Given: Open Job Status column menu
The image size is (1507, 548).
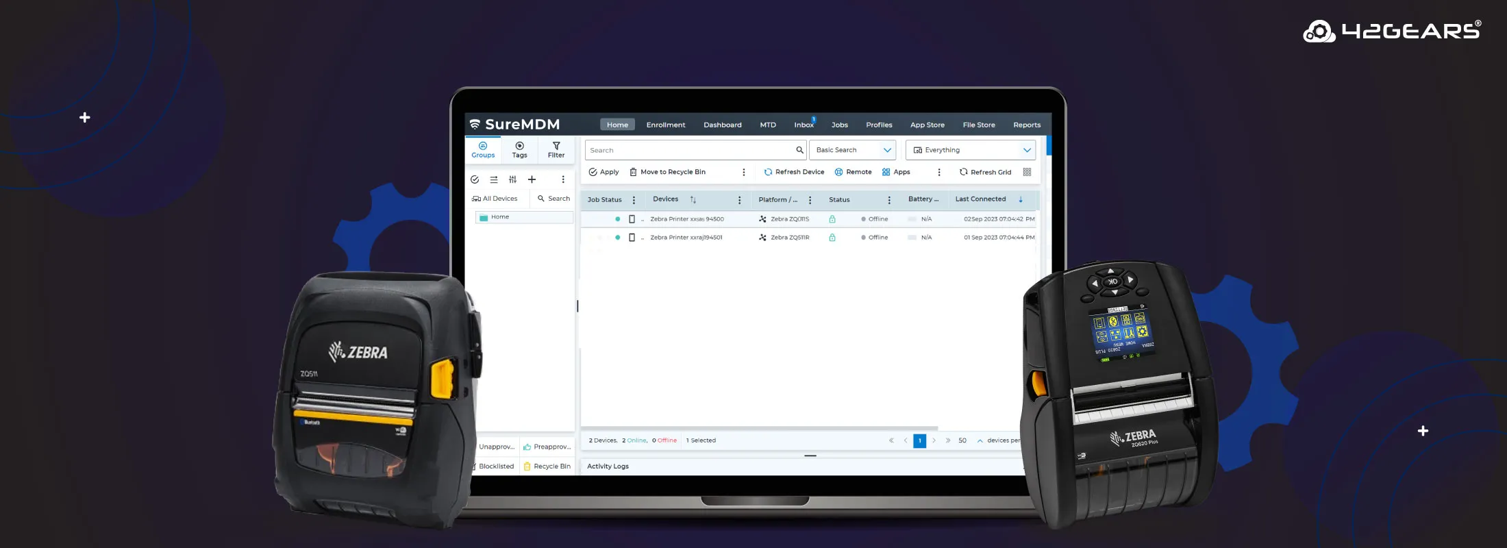Looking at the screenshot, I should (634, 200).
